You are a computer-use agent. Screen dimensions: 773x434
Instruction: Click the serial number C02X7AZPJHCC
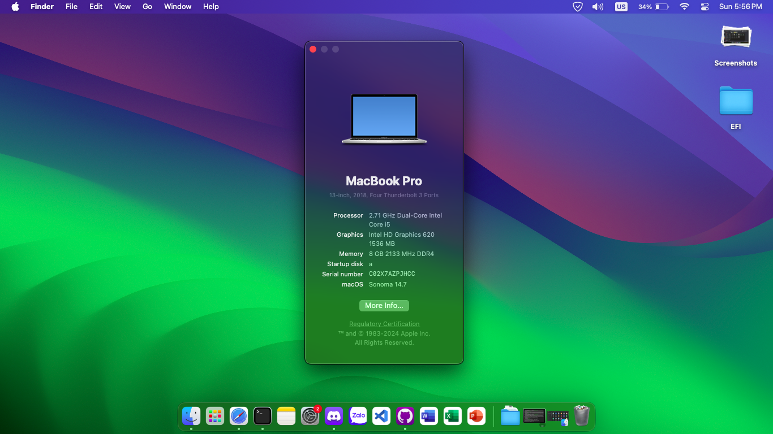click(392, 274)
